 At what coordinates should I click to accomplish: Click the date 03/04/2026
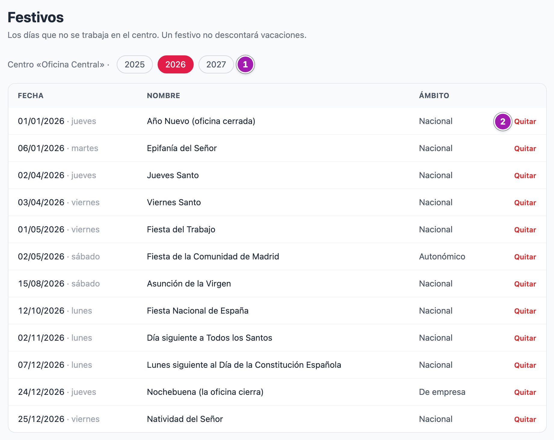41,202
